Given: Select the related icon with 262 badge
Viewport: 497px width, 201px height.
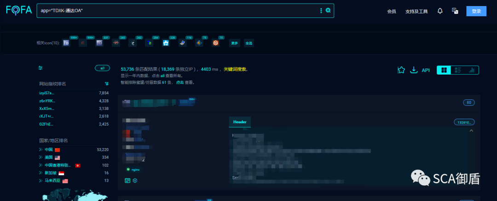Looking at the screenshot, I should point(133,43).
